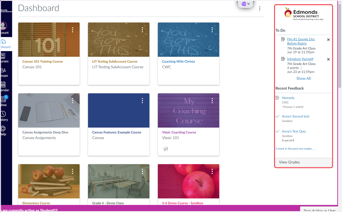Open Coaching With Christa course title

[178, 61]
